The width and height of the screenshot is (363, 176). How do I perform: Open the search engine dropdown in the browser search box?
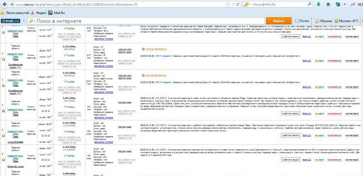coord(247,5)
